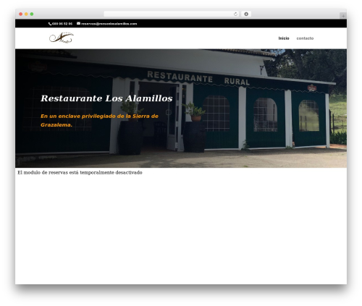The image size is (362, 306).
Task: Click the phone number 680 06 02 96
Action: [62, 24]
